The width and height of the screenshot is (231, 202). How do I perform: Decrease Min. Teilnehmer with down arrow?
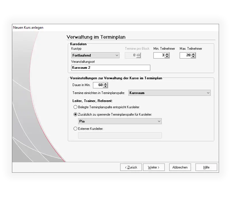[167, 57]
